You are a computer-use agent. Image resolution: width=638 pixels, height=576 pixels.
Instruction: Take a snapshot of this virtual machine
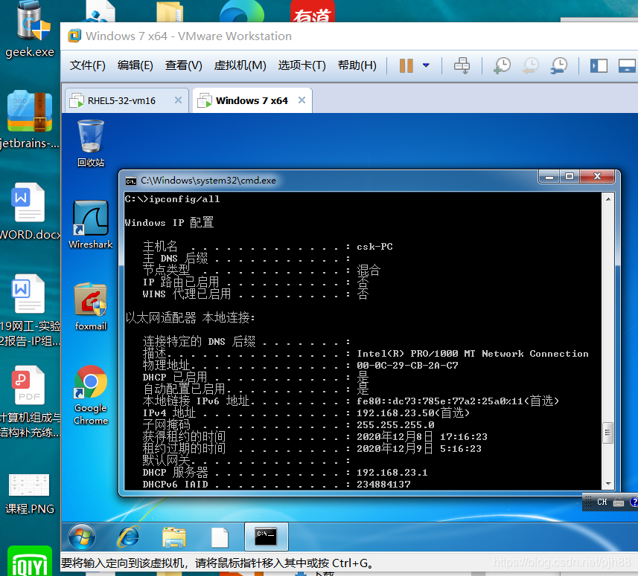click(503, 65)
